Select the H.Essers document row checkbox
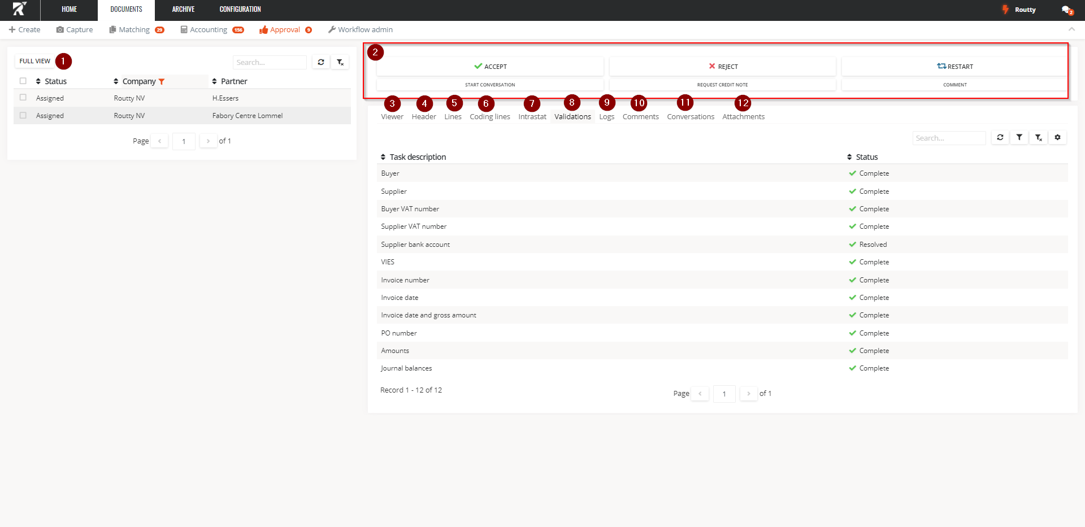1085x527 pixels. 23,98
